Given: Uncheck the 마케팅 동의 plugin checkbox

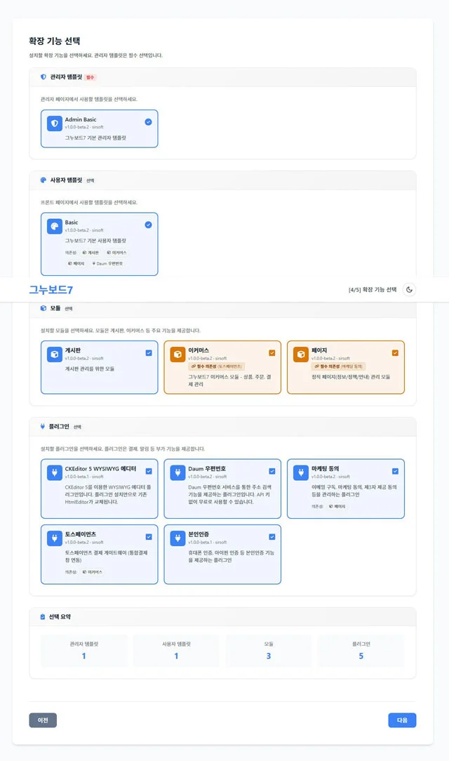Looking at the screenshot, I should pyautogui.click(x=395, y=471).
